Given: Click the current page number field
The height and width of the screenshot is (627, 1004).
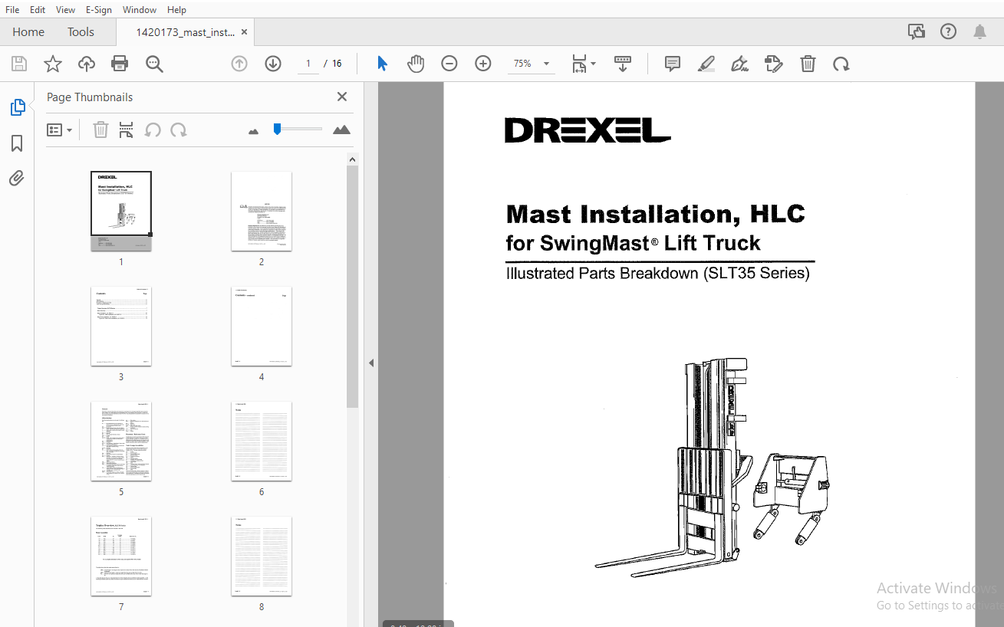Looking at the screenshot, I should tap(308, 64).
